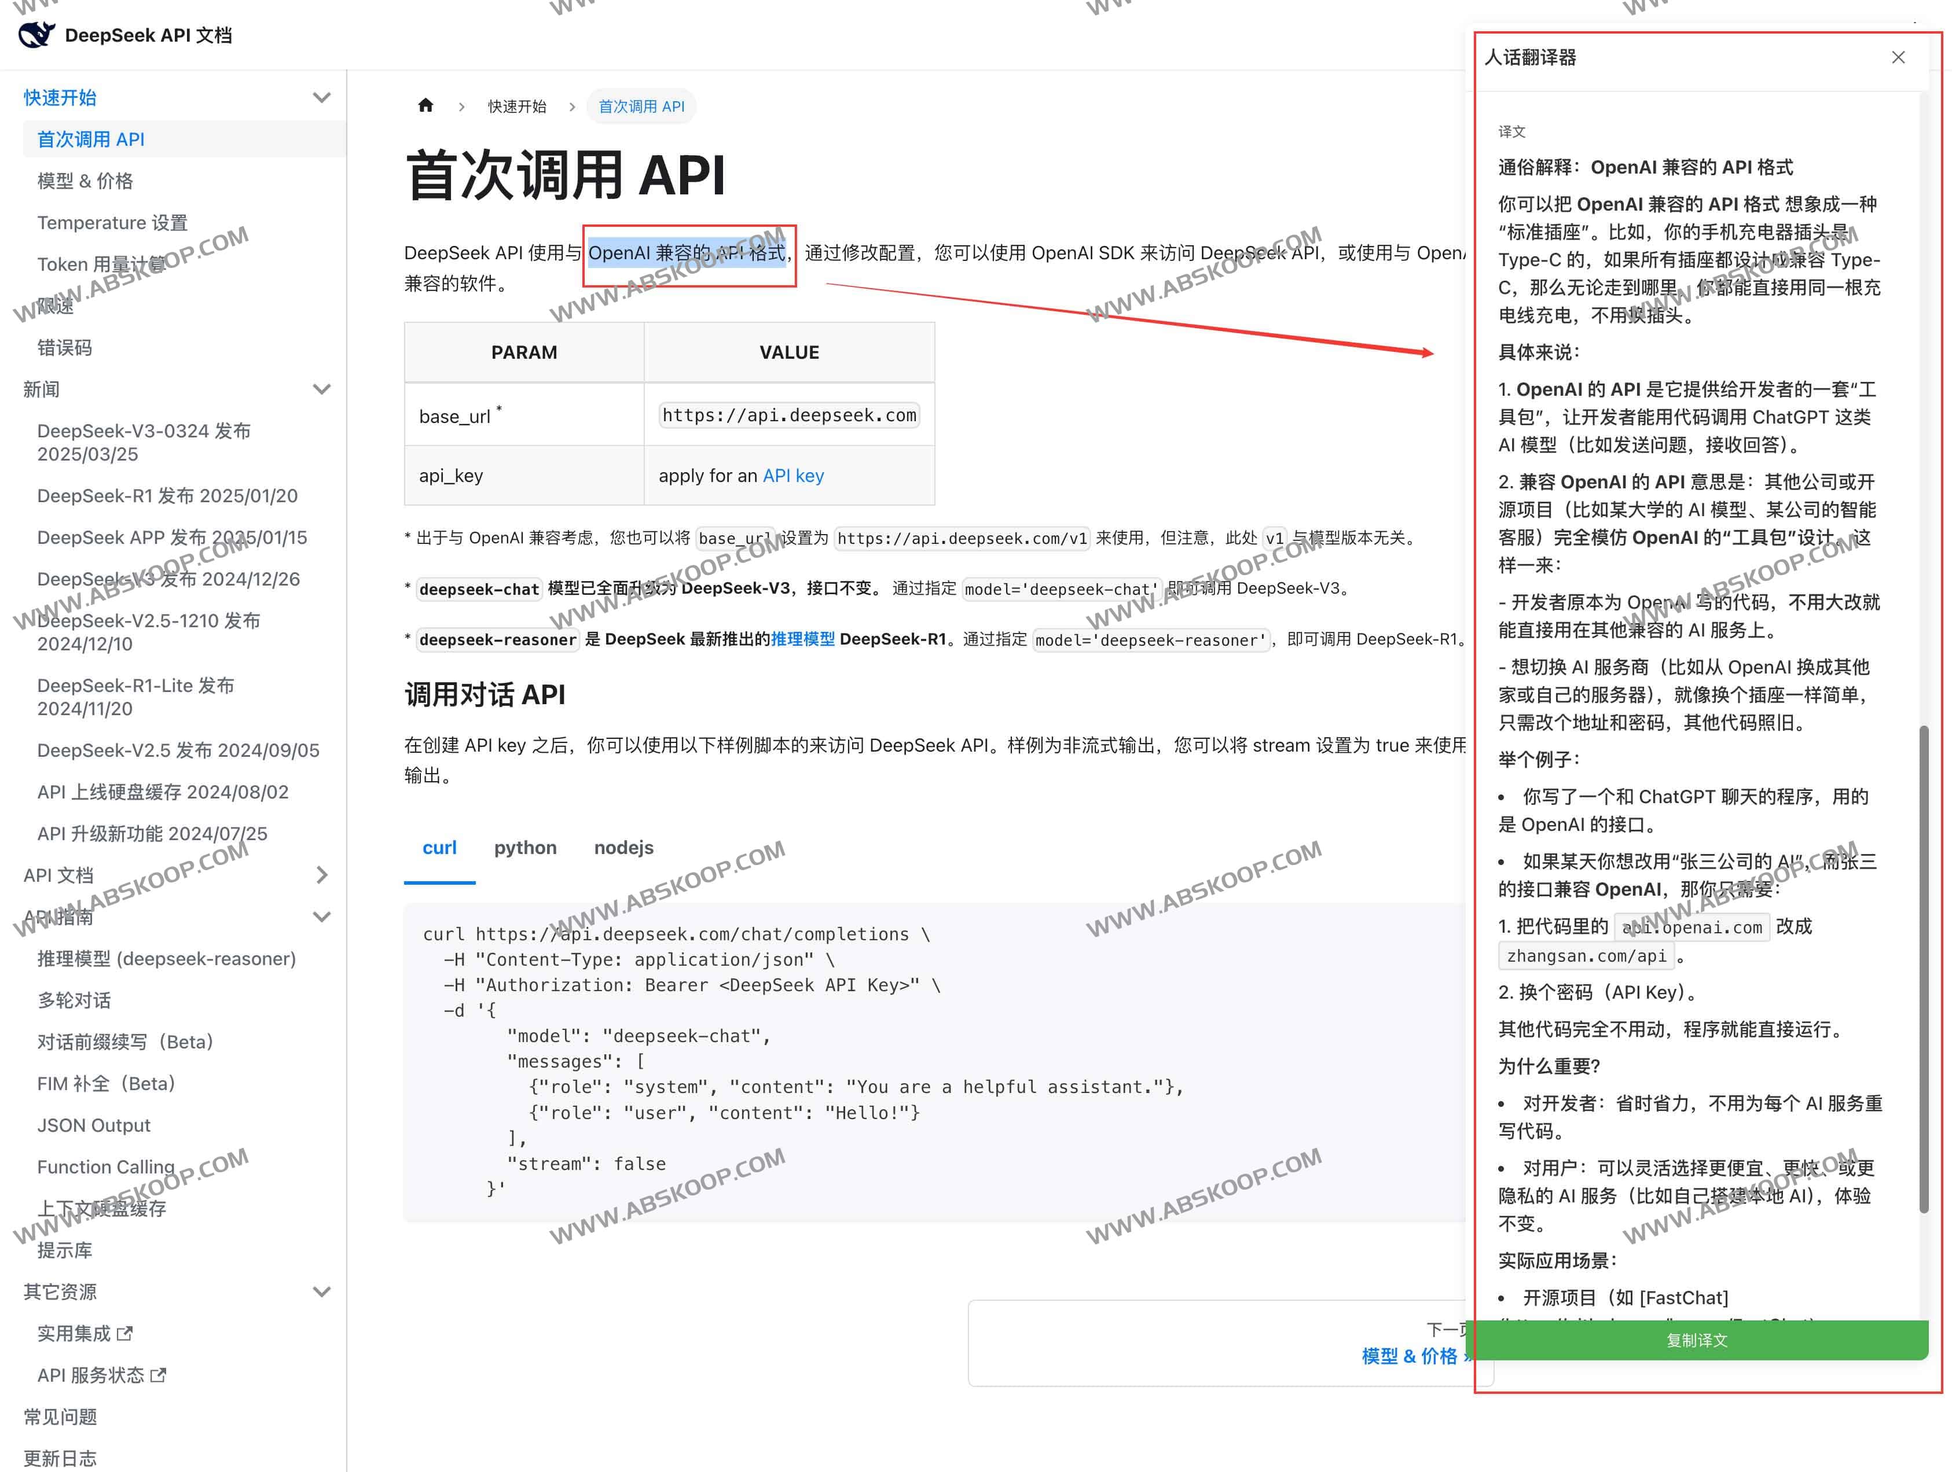
Task: Click the 复制译文 button
Action: pos(1697,1339)
